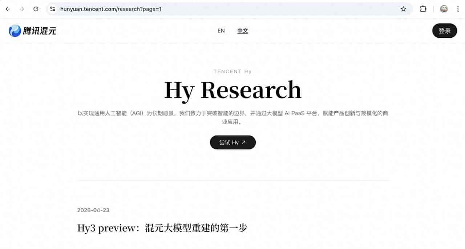Image resolution: width=465 pixels, height=249 pixels.
Task: Select the 中文 language option
Action: 243,31
